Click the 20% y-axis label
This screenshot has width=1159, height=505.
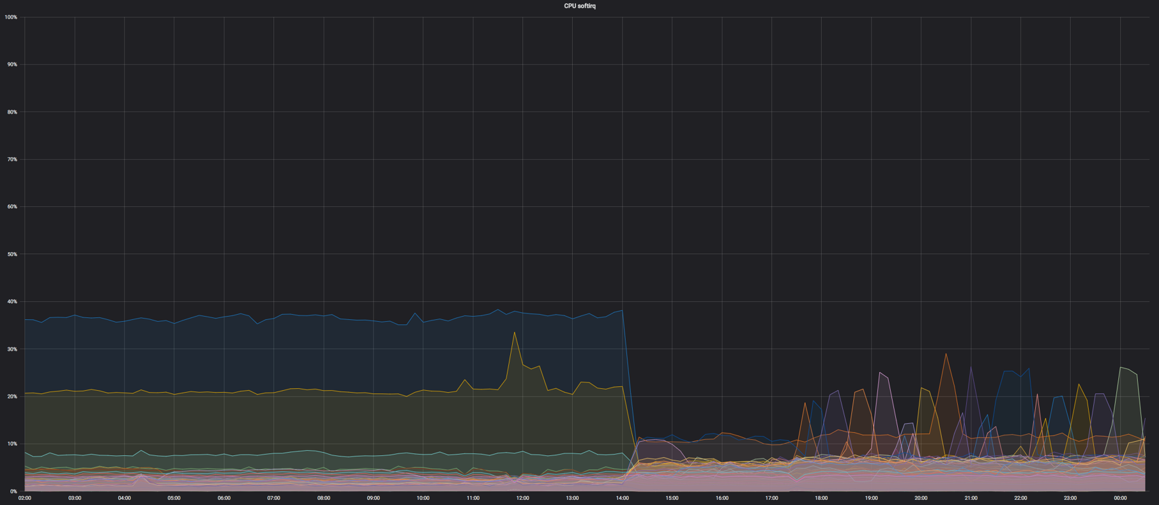(12, 396)
